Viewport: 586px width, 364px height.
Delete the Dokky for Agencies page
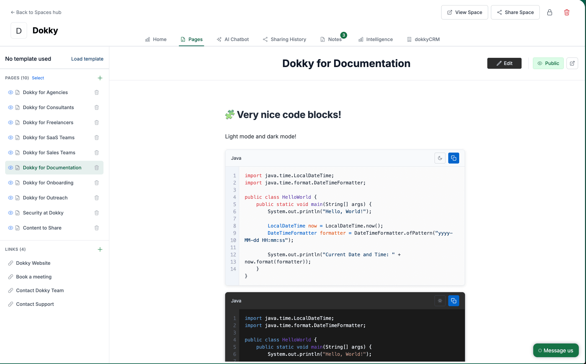click(97, 92)
